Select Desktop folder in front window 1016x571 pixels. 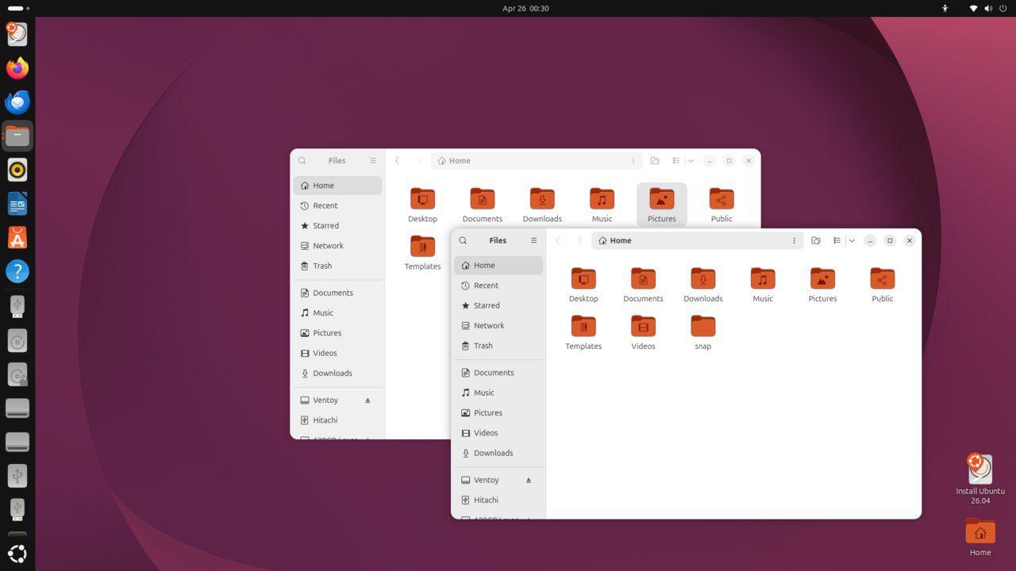coord(583,285)
